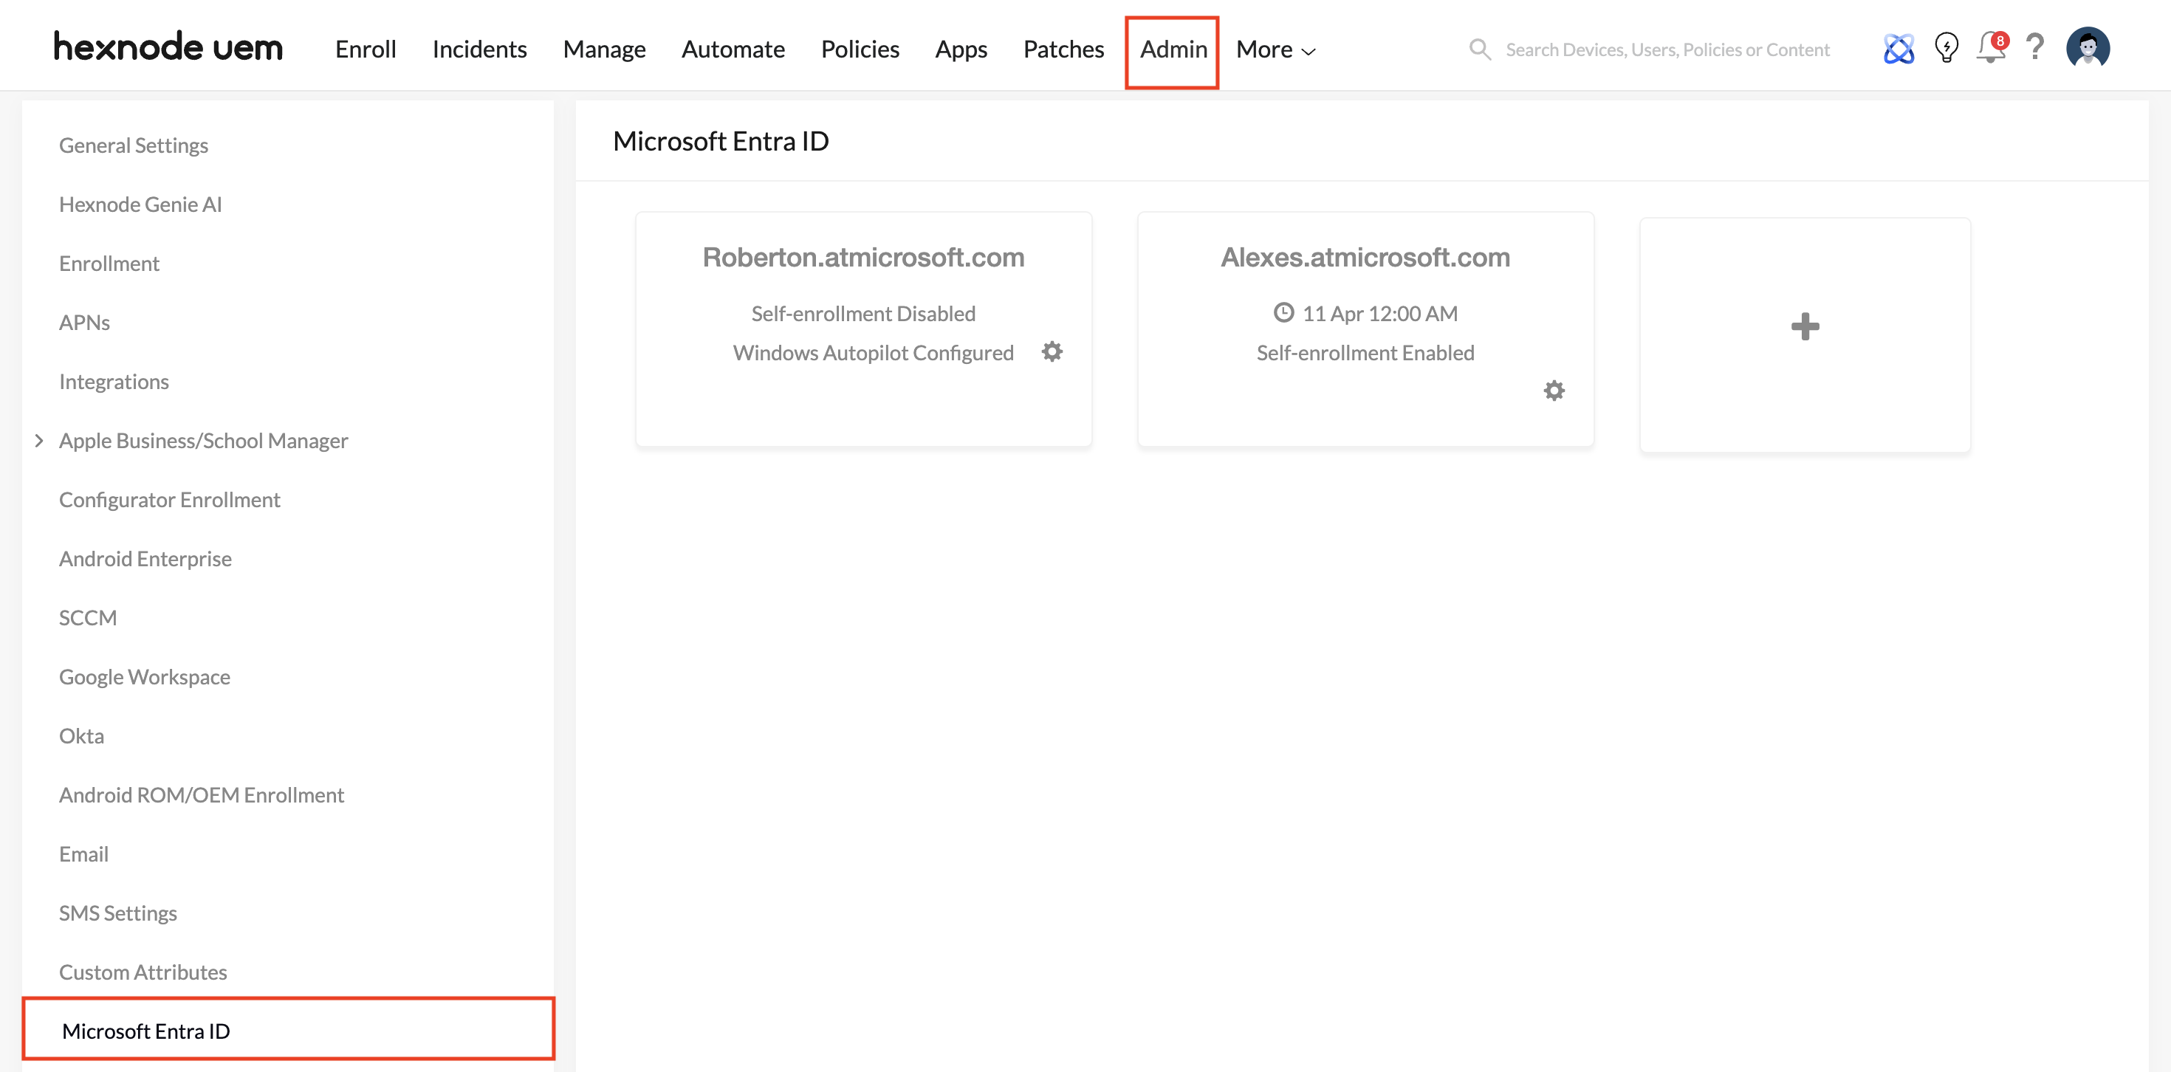This screenshot has width=2171, height=1072.
Task: Expand Apple Business/School Manager chevron
Action: coord(38,441)
